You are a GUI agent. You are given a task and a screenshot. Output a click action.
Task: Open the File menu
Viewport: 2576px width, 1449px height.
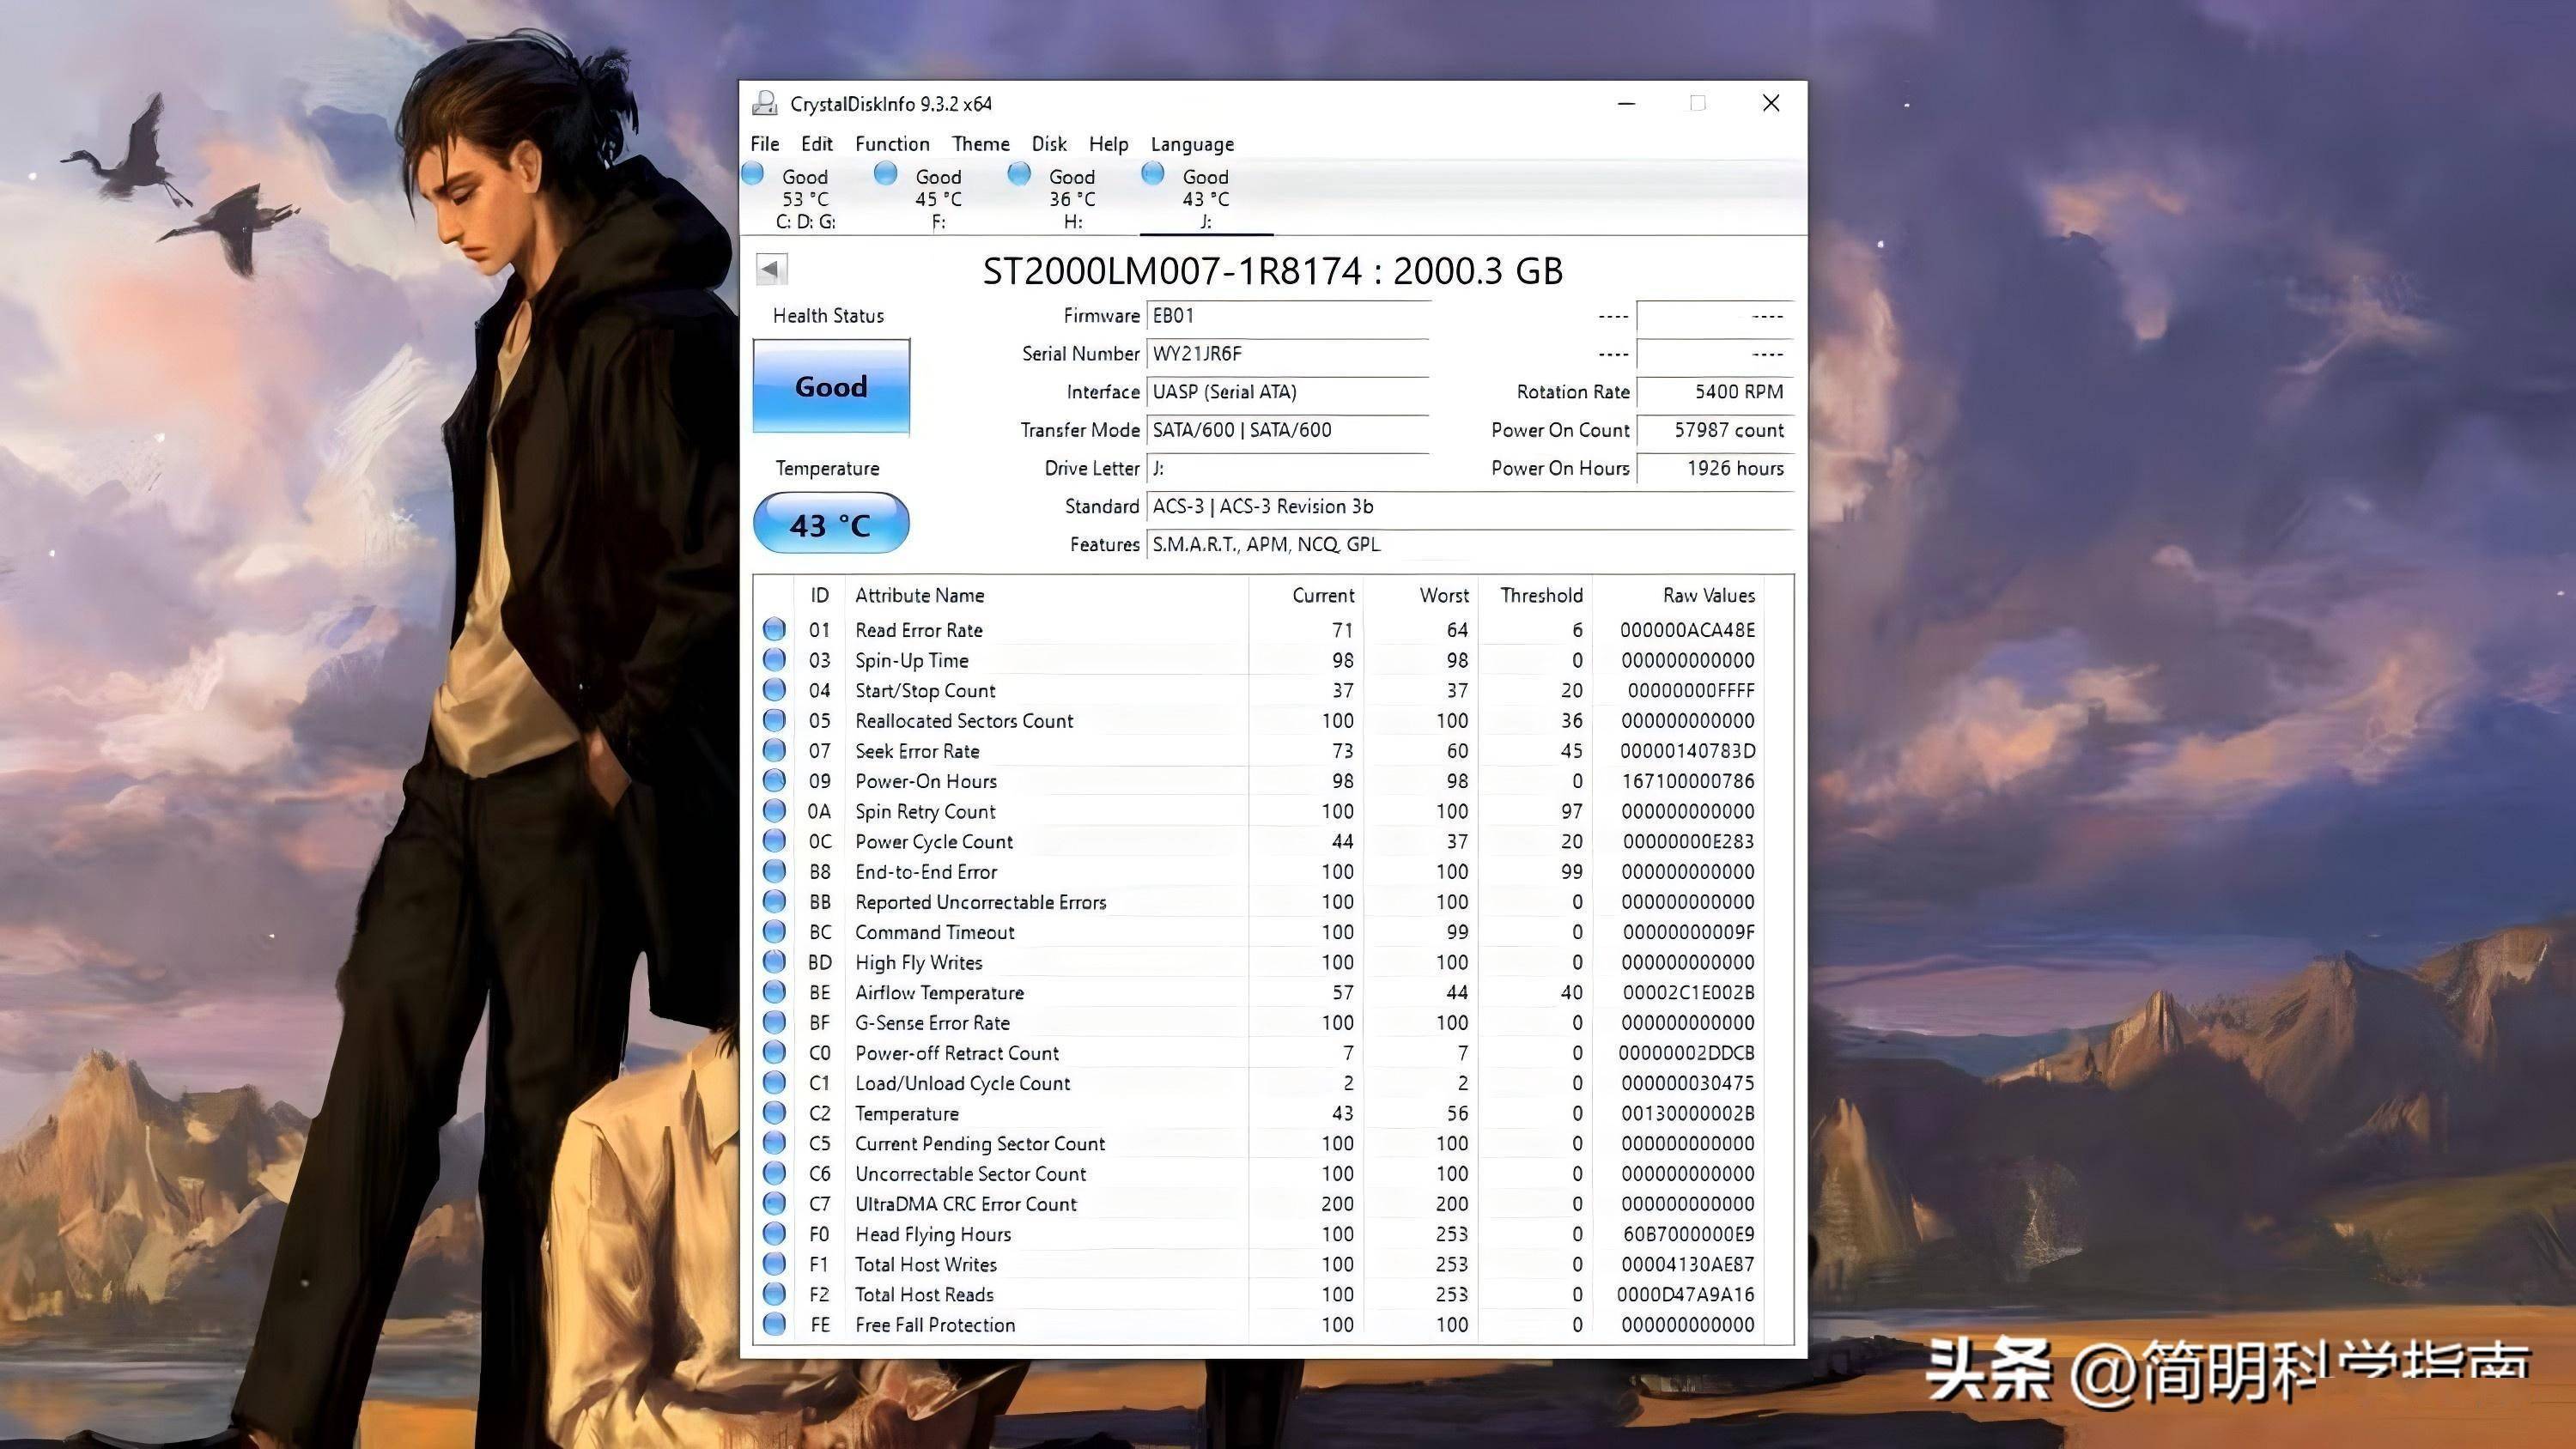(764, 144)
